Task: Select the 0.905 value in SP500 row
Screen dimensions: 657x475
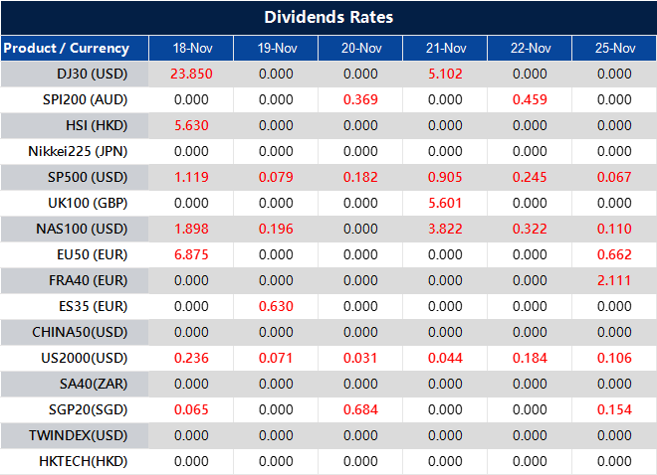Action: [445, 177]
